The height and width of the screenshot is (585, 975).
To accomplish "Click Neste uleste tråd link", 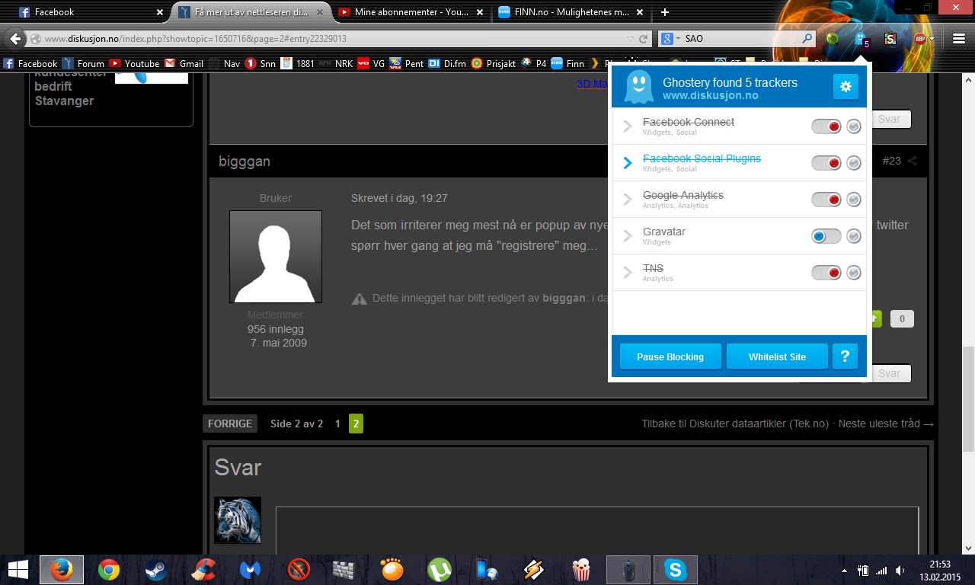I will click(x=886, y=424).
